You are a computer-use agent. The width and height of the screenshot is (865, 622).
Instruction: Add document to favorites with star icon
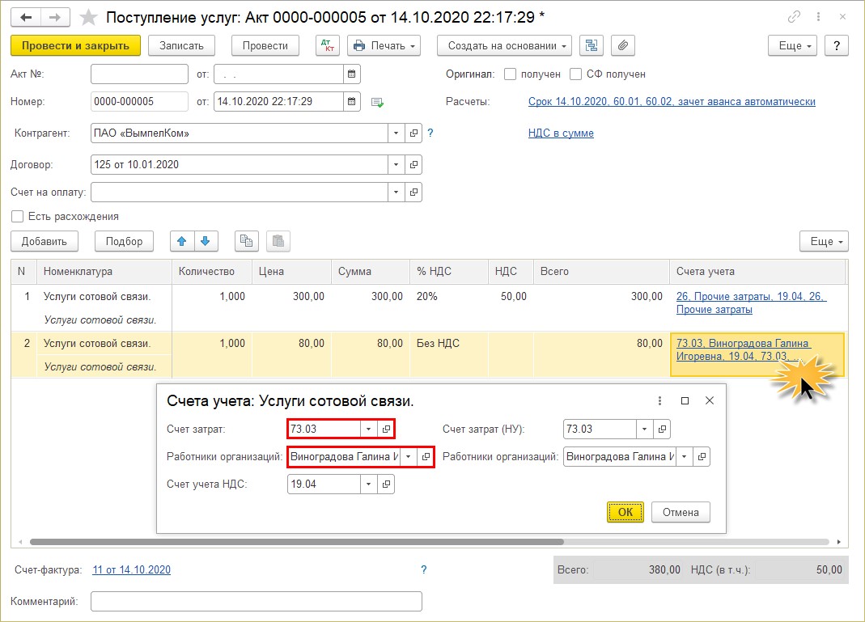(88, 18)
